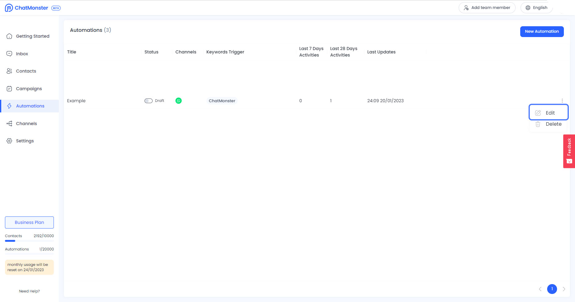Go to the Contacts section
The height and width of the screenshot is (302, 575).
26,71
